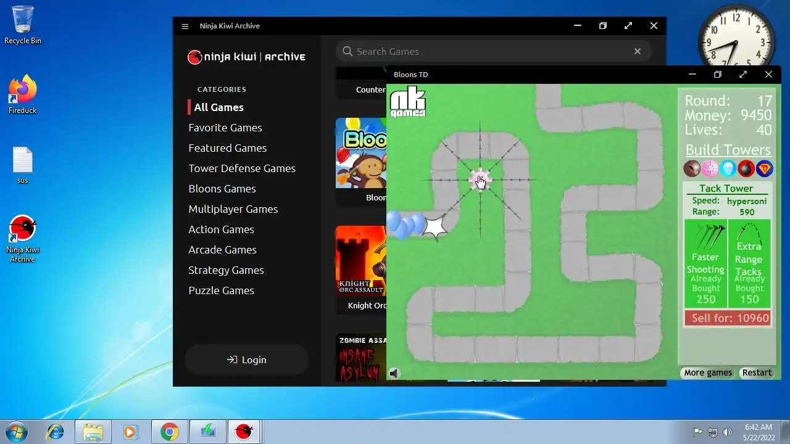Open the Windows Start menu
Image resolution: width=790 pixels, height=444 pixels.
point(17,432)
